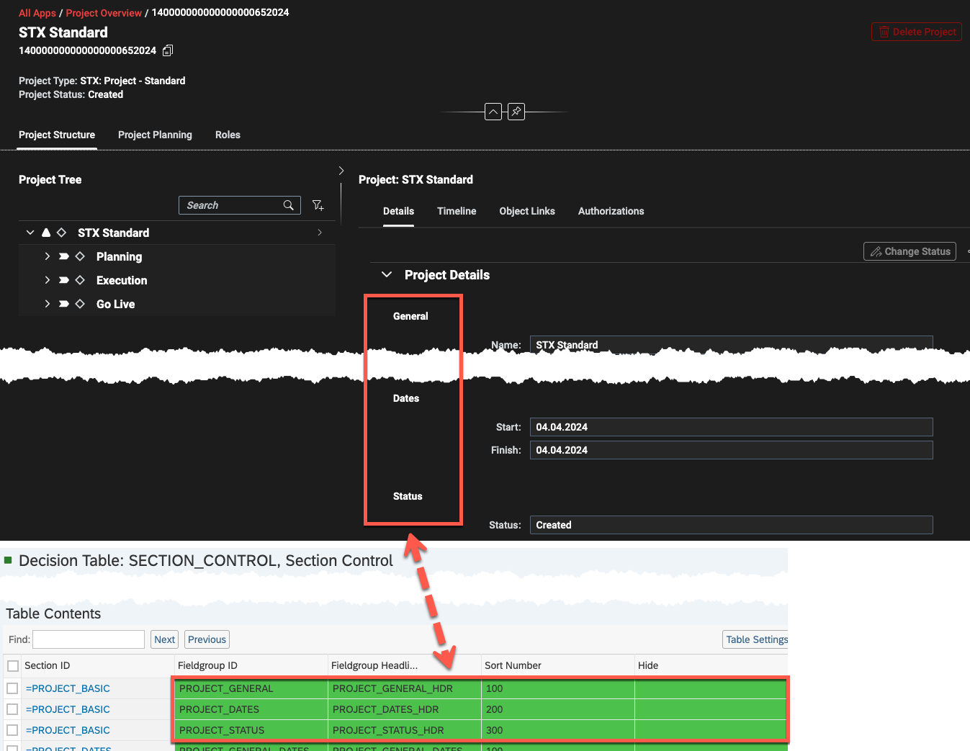Expand the Planning tree node
Viewport: 970px width, 751px height.
coord(48,256)
